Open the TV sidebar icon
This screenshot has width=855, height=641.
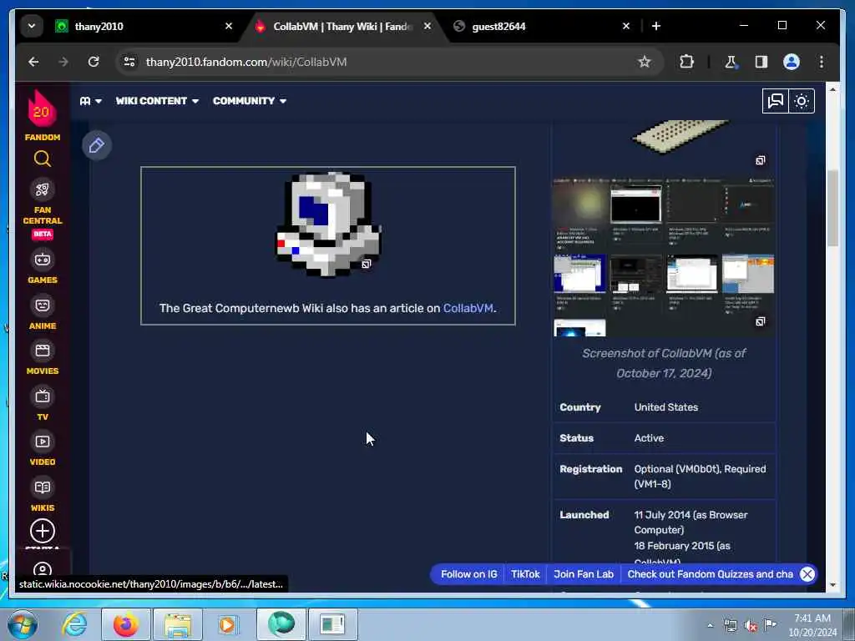pos(42,396)
